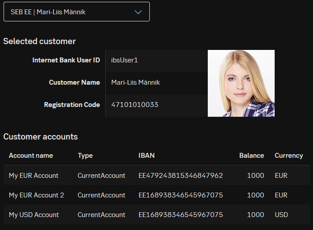Click the chevron arrow in customer dropdown
Screen dimensions: 313x230
138,12
